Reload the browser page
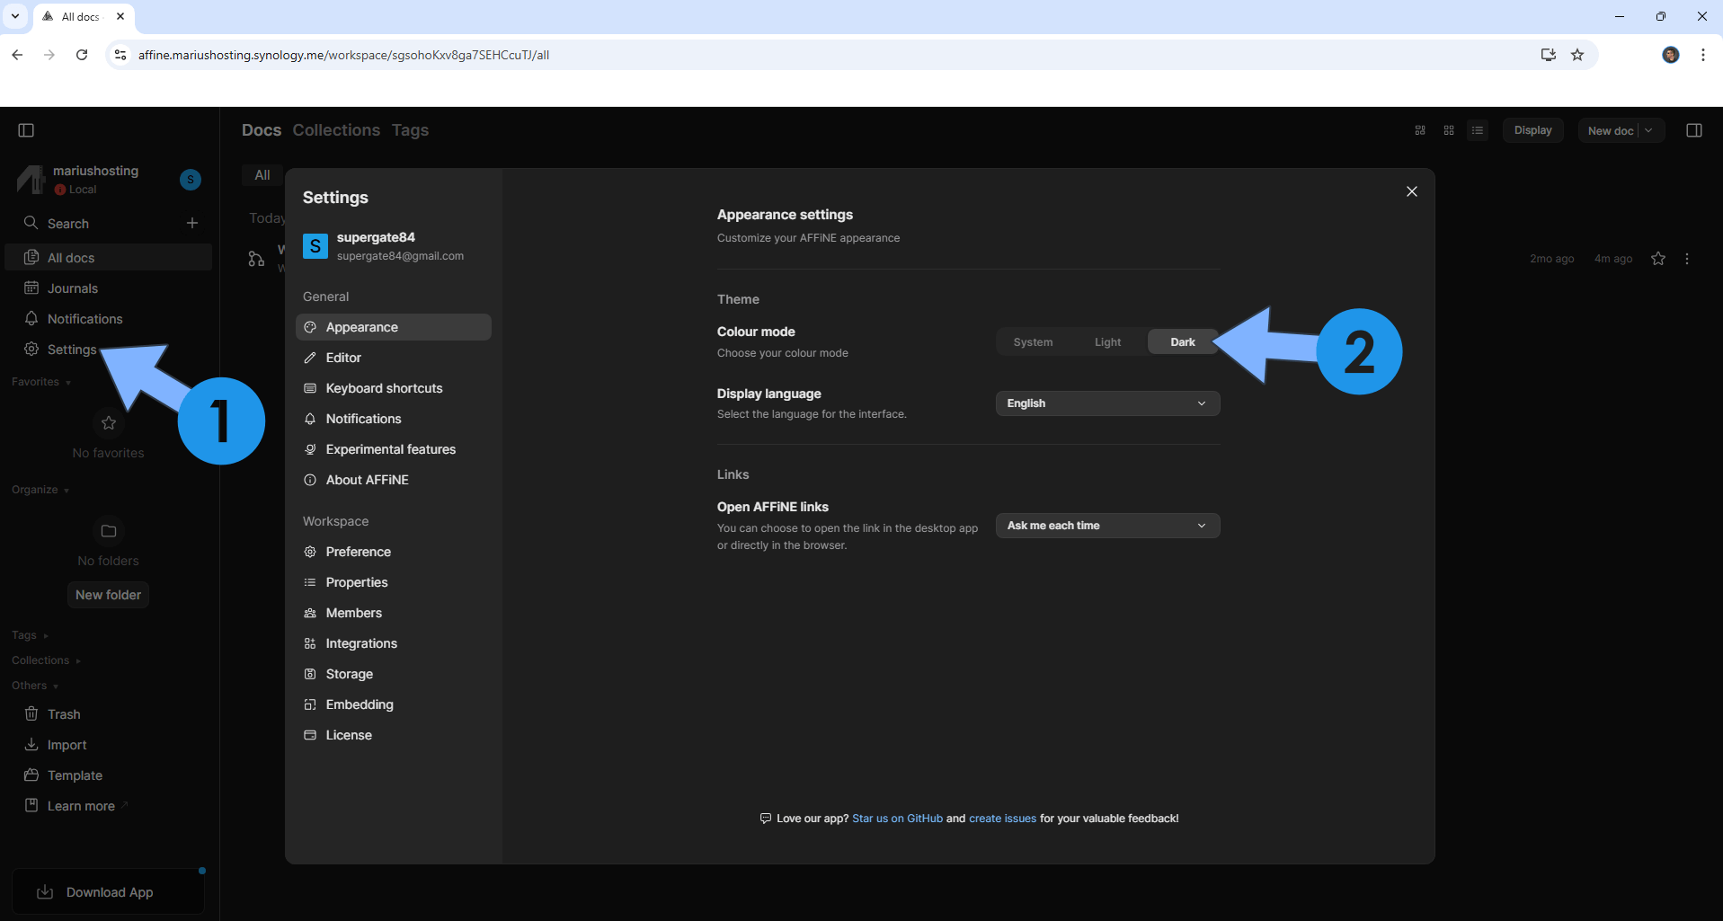1723x921 pixels. tap(82, 55)
